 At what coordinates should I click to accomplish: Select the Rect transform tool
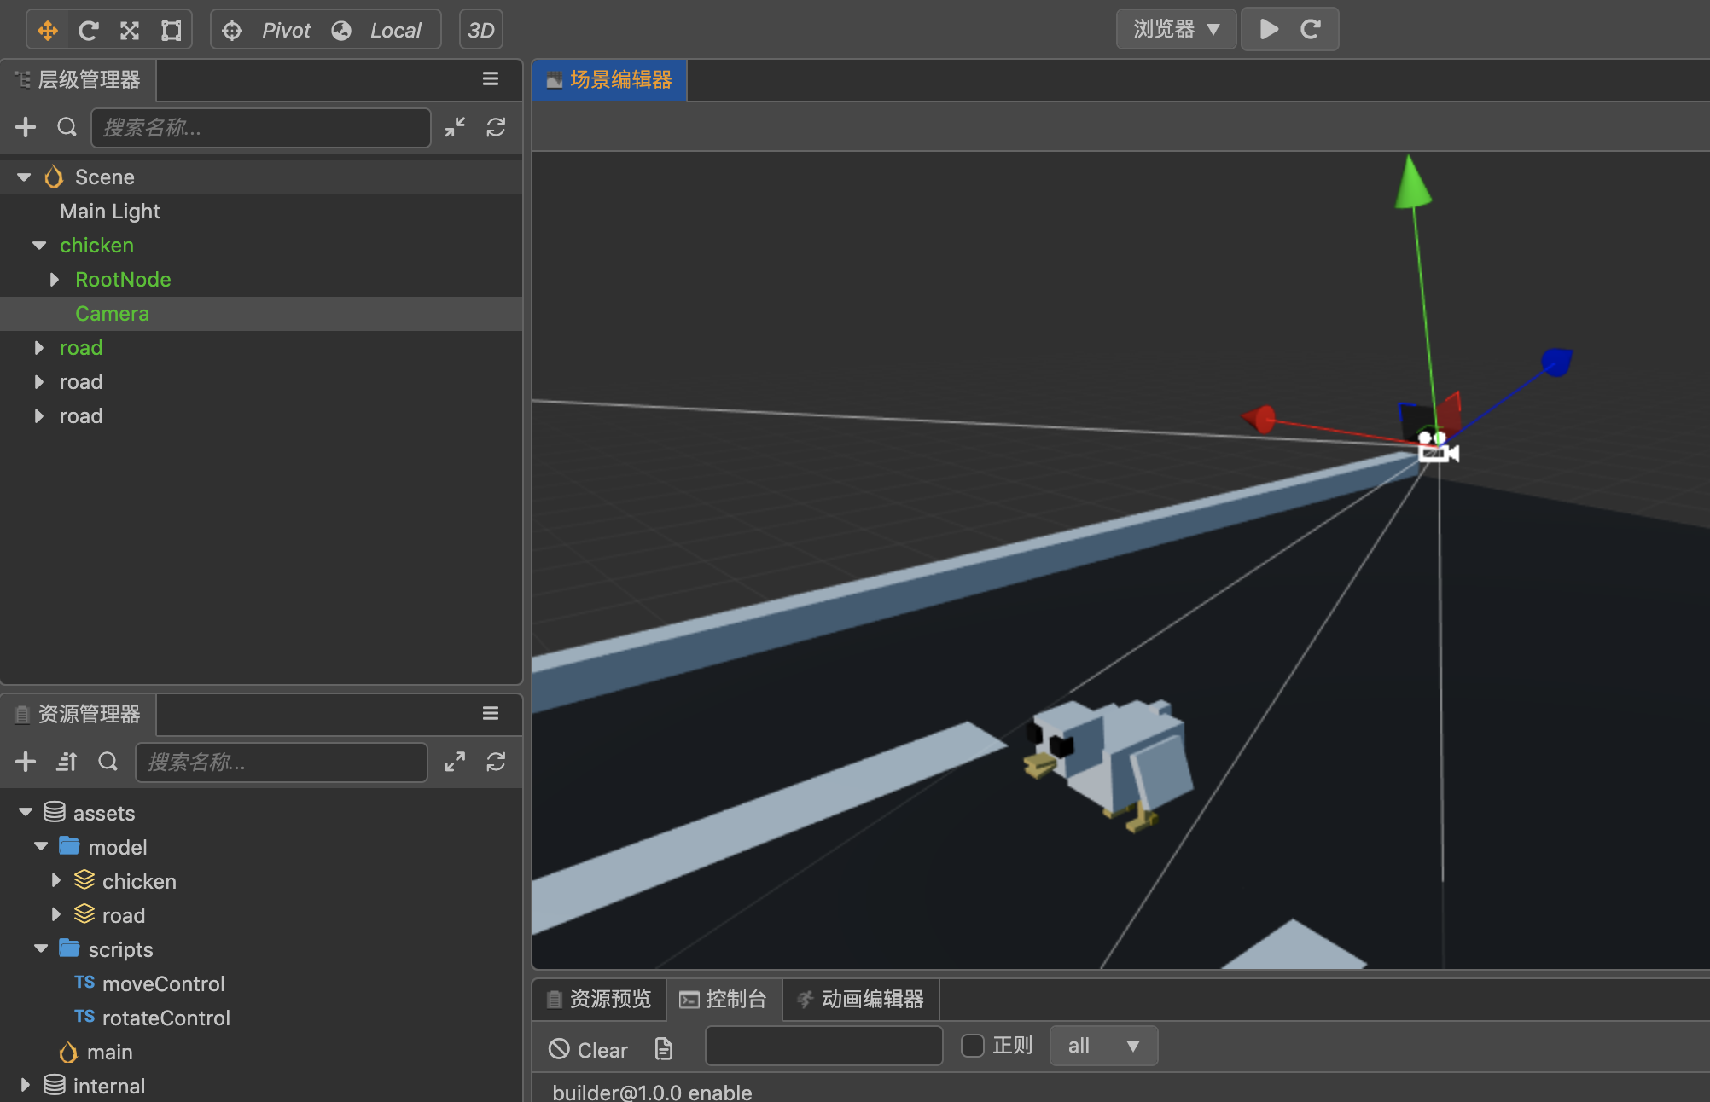pyautogui.click(x=172, y=31)
